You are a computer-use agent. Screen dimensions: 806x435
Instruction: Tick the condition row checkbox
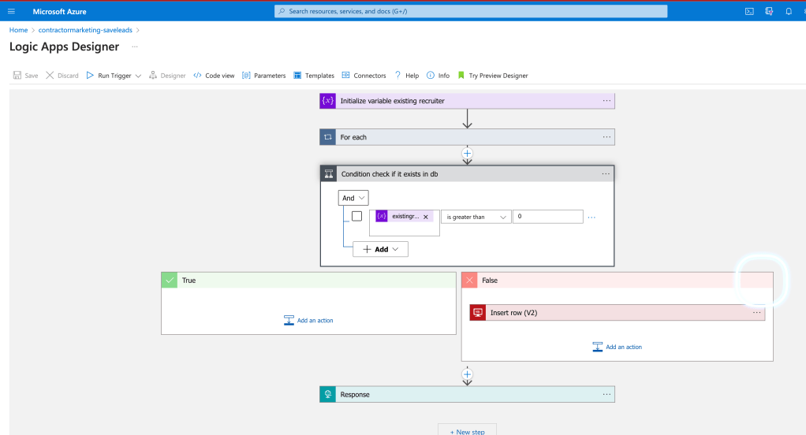(x=356, y=216)
